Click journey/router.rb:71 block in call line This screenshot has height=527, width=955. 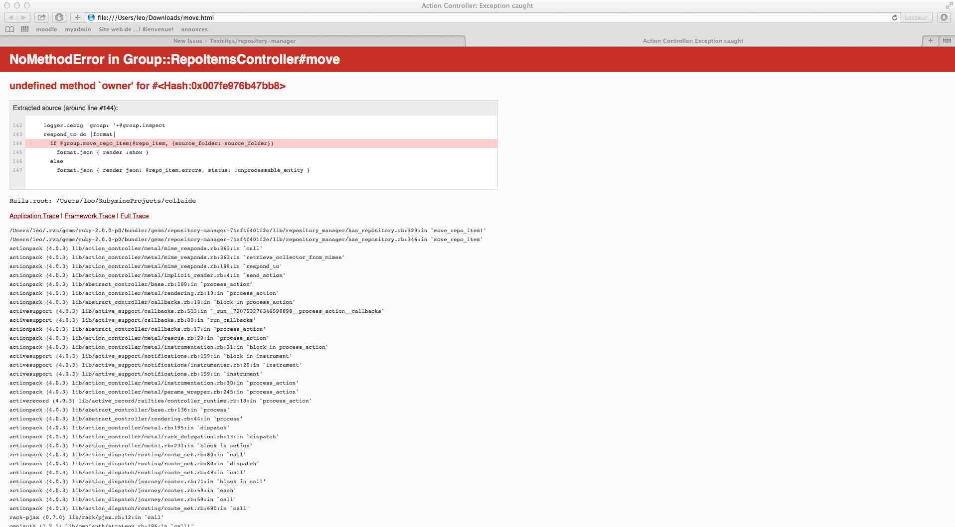[138, 482]
